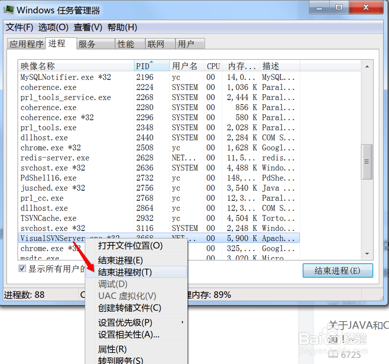Screen dimensions: 389x364
Task: Expand the 设置优先级(P) submenu
Action: pos(136,322)
